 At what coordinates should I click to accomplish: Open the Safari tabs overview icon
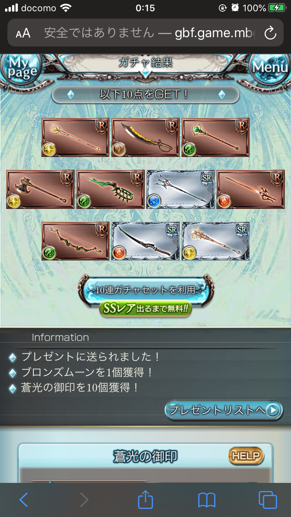coord(268,500)
